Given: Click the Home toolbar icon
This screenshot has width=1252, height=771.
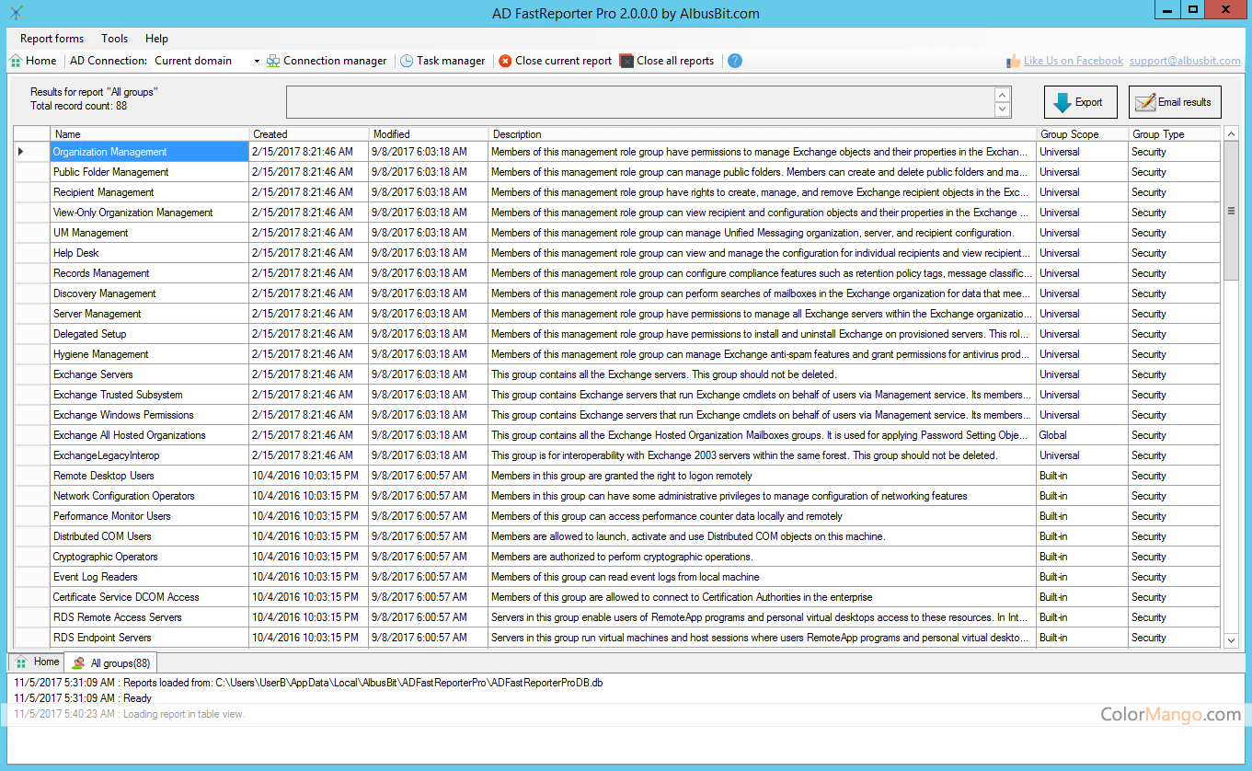Looking at the screenshot, I should (17, 61).
